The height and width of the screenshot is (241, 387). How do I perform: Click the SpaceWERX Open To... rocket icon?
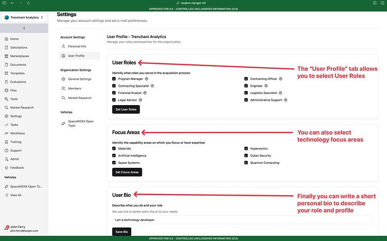[6, 187]
